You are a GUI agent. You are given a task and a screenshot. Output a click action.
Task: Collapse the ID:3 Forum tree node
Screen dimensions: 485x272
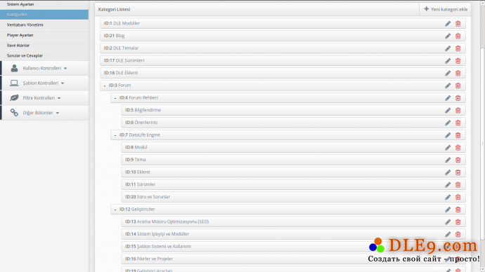105,86
